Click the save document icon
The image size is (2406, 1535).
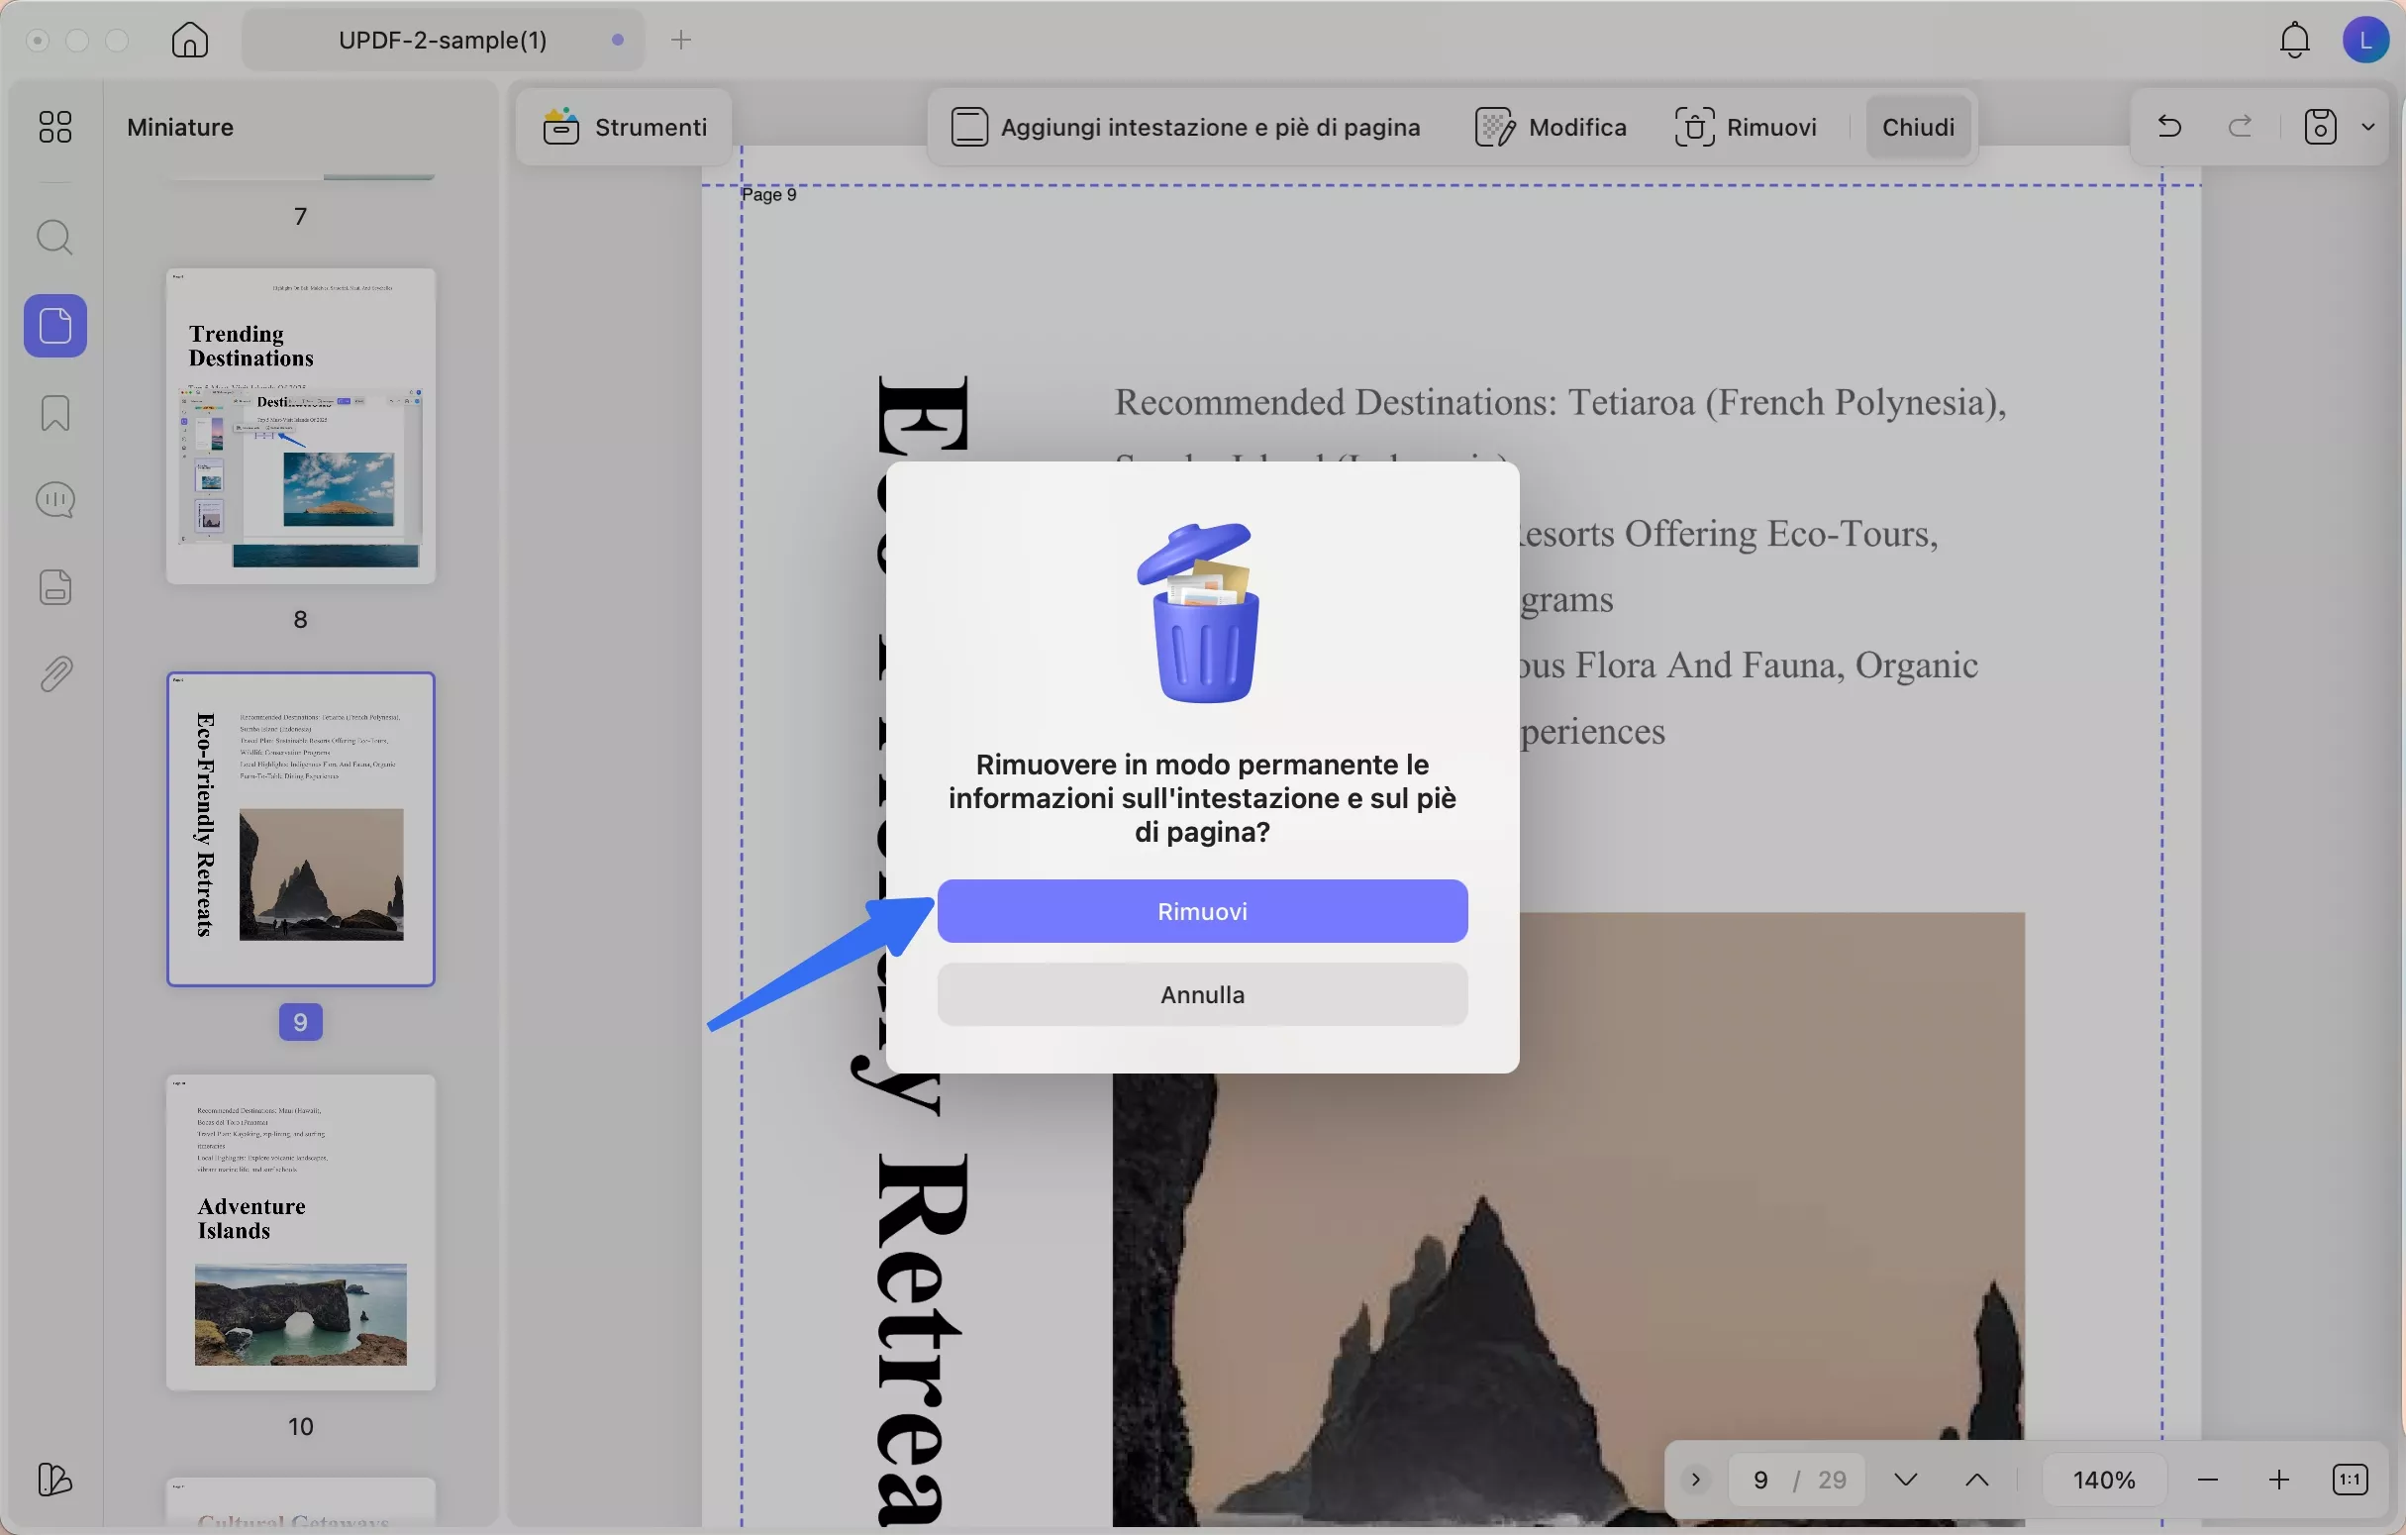2319,126
